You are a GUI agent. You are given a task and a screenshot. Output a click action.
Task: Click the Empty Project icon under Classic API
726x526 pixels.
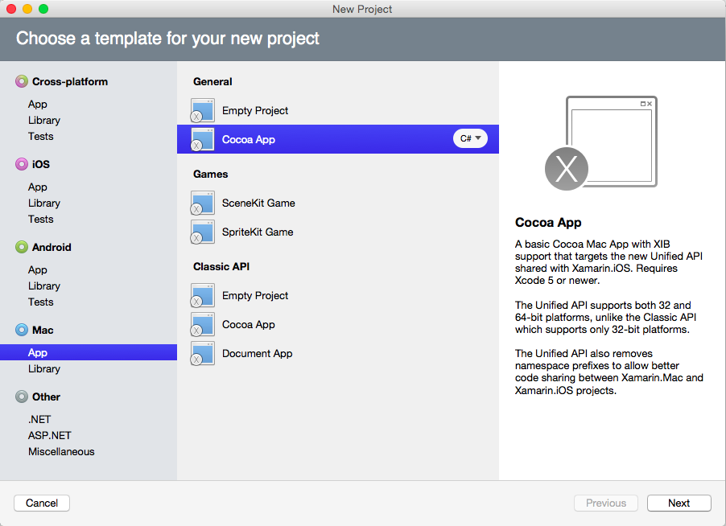202,295
